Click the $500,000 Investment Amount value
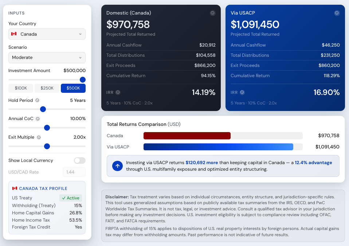 tap(75, 71)
